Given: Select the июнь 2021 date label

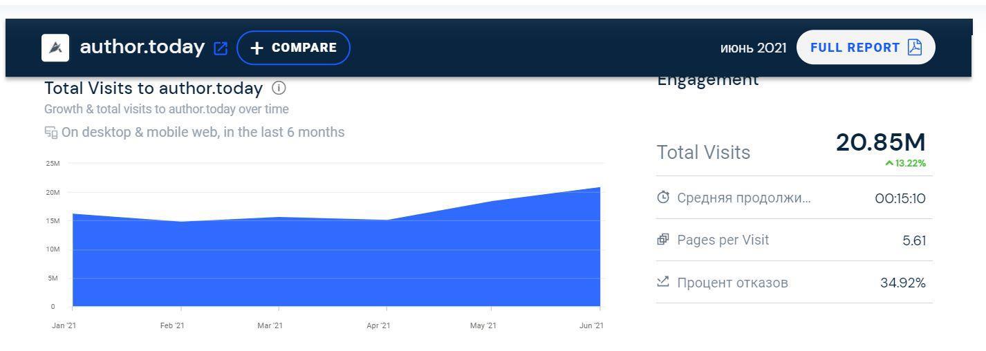Looking at the screenshot, I should [753, 48].
